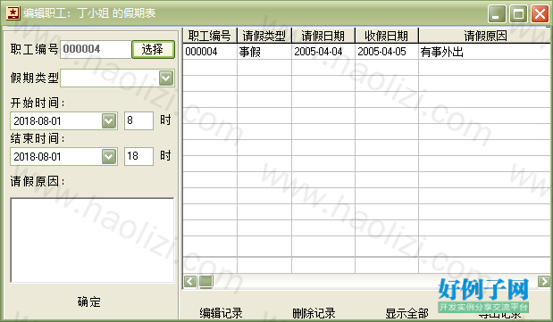Click the 确定 button
This screenshot has height=322, width=553.
pyautogui.click(x=89, y=301)
